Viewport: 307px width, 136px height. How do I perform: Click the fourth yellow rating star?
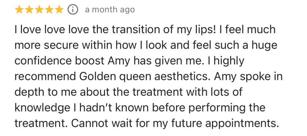coord(49,10)
